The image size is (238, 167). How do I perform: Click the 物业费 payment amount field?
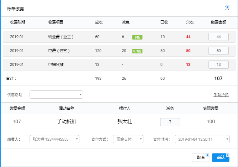(218, 37)
